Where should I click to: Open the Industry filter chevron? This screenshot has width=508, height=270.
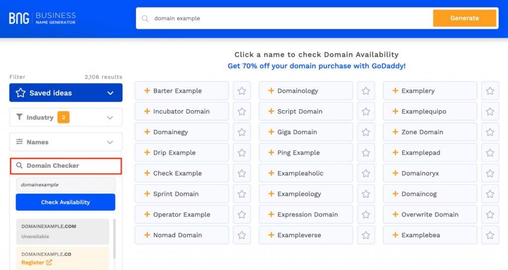coord(110,117)
